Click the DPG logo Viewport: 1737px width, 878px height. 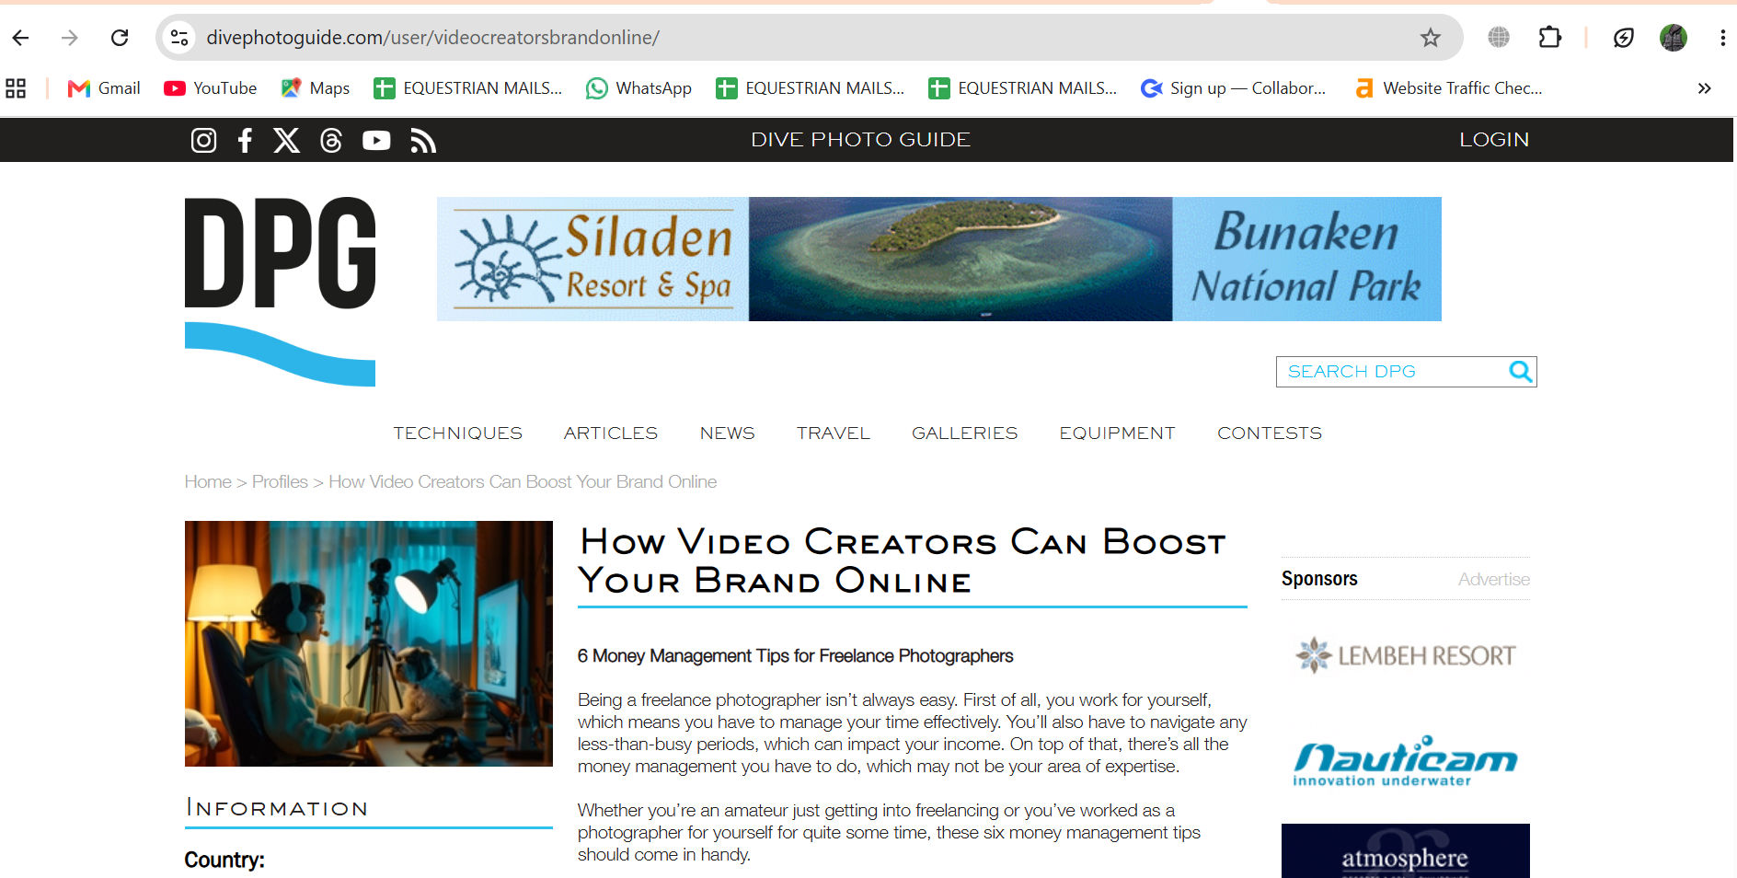pos(280,291)
